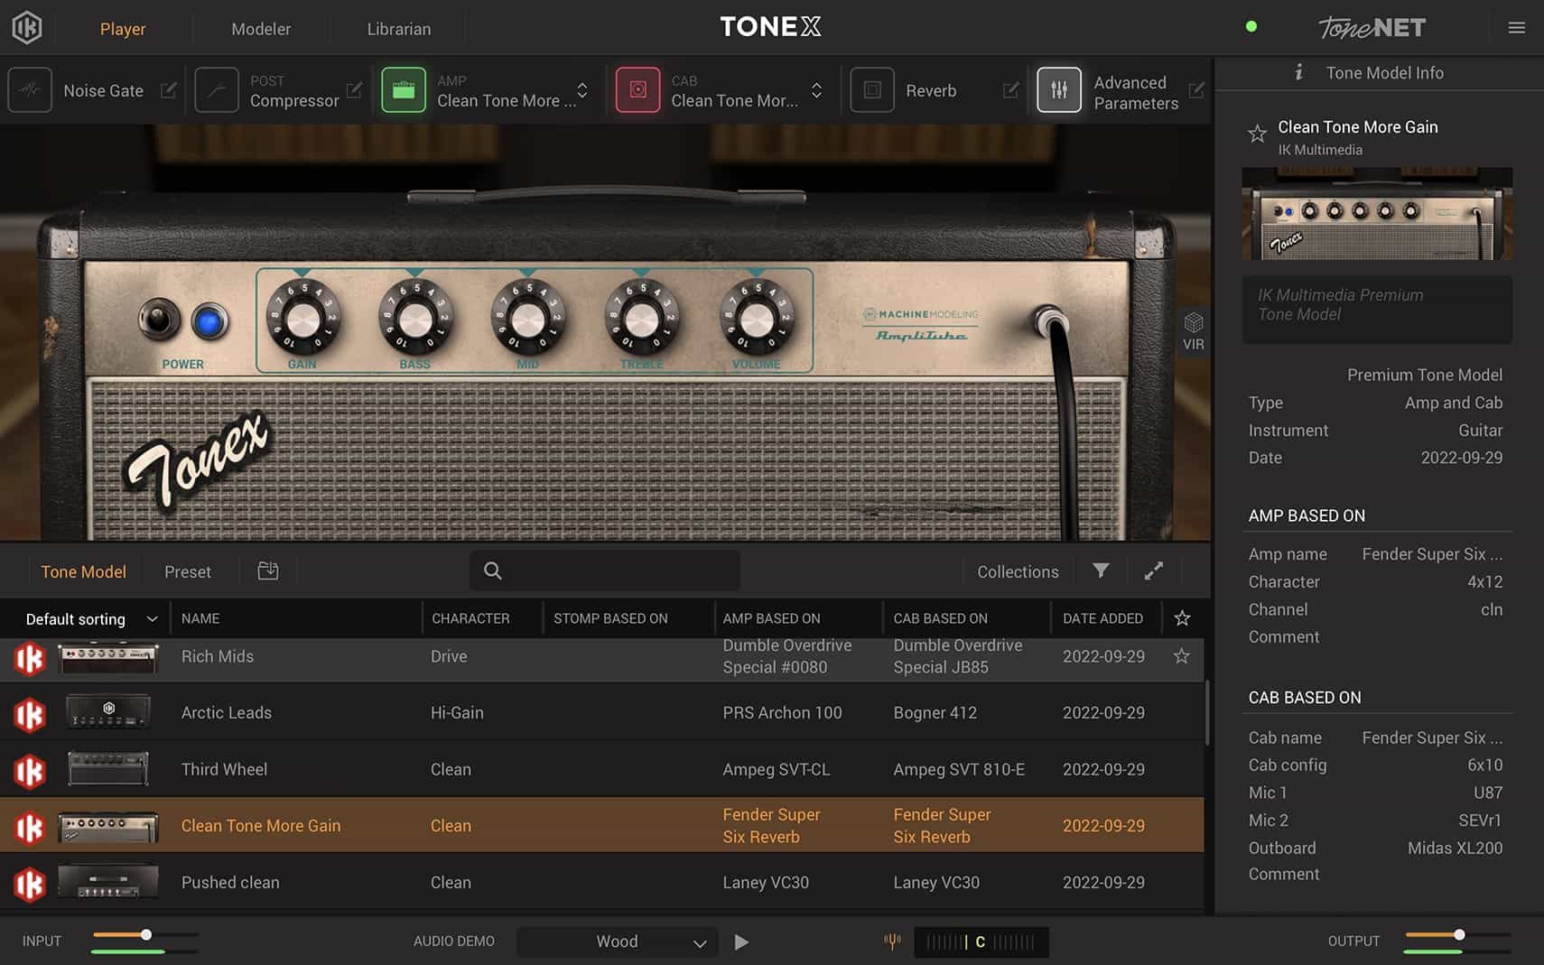The image size is (1544, 965).
Task: Open Advanced Parameters sliders icon
Action: point(1059,90)
